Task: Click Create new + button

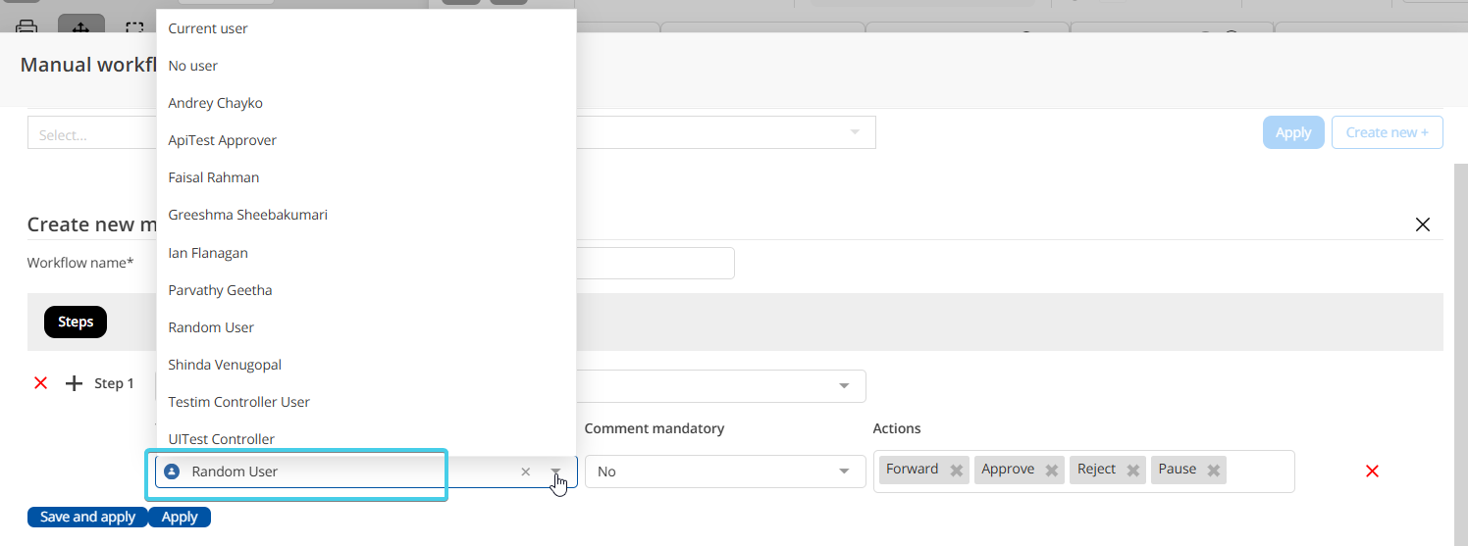Action: (x=1387, y=132)
